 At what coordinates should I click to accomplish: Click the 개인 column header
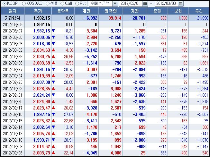[x=87, y=11]
